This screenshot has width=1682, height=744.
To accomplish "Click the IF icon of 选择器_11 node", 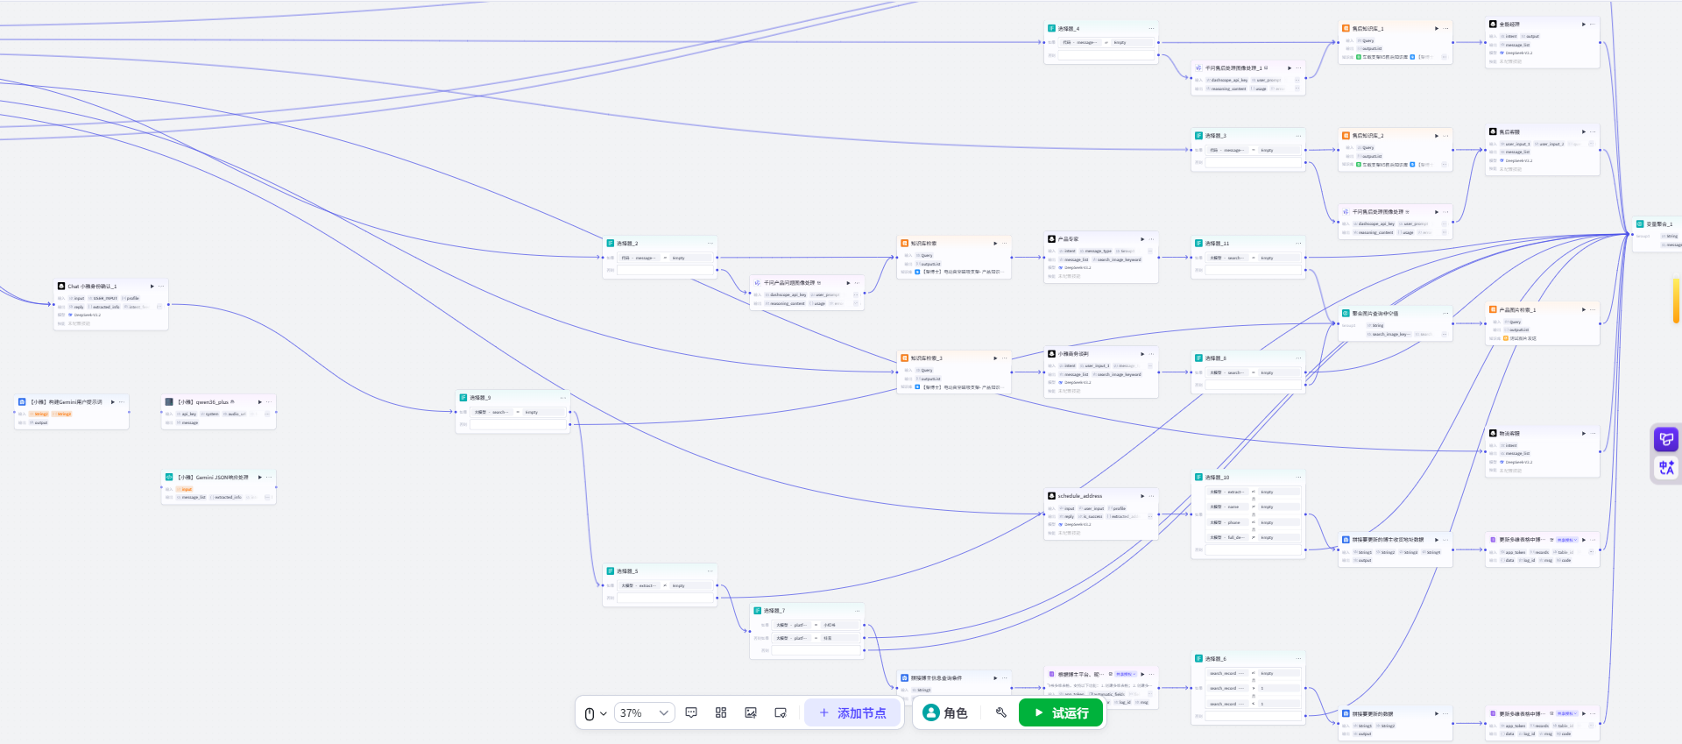I will [x=1198, y=244].
